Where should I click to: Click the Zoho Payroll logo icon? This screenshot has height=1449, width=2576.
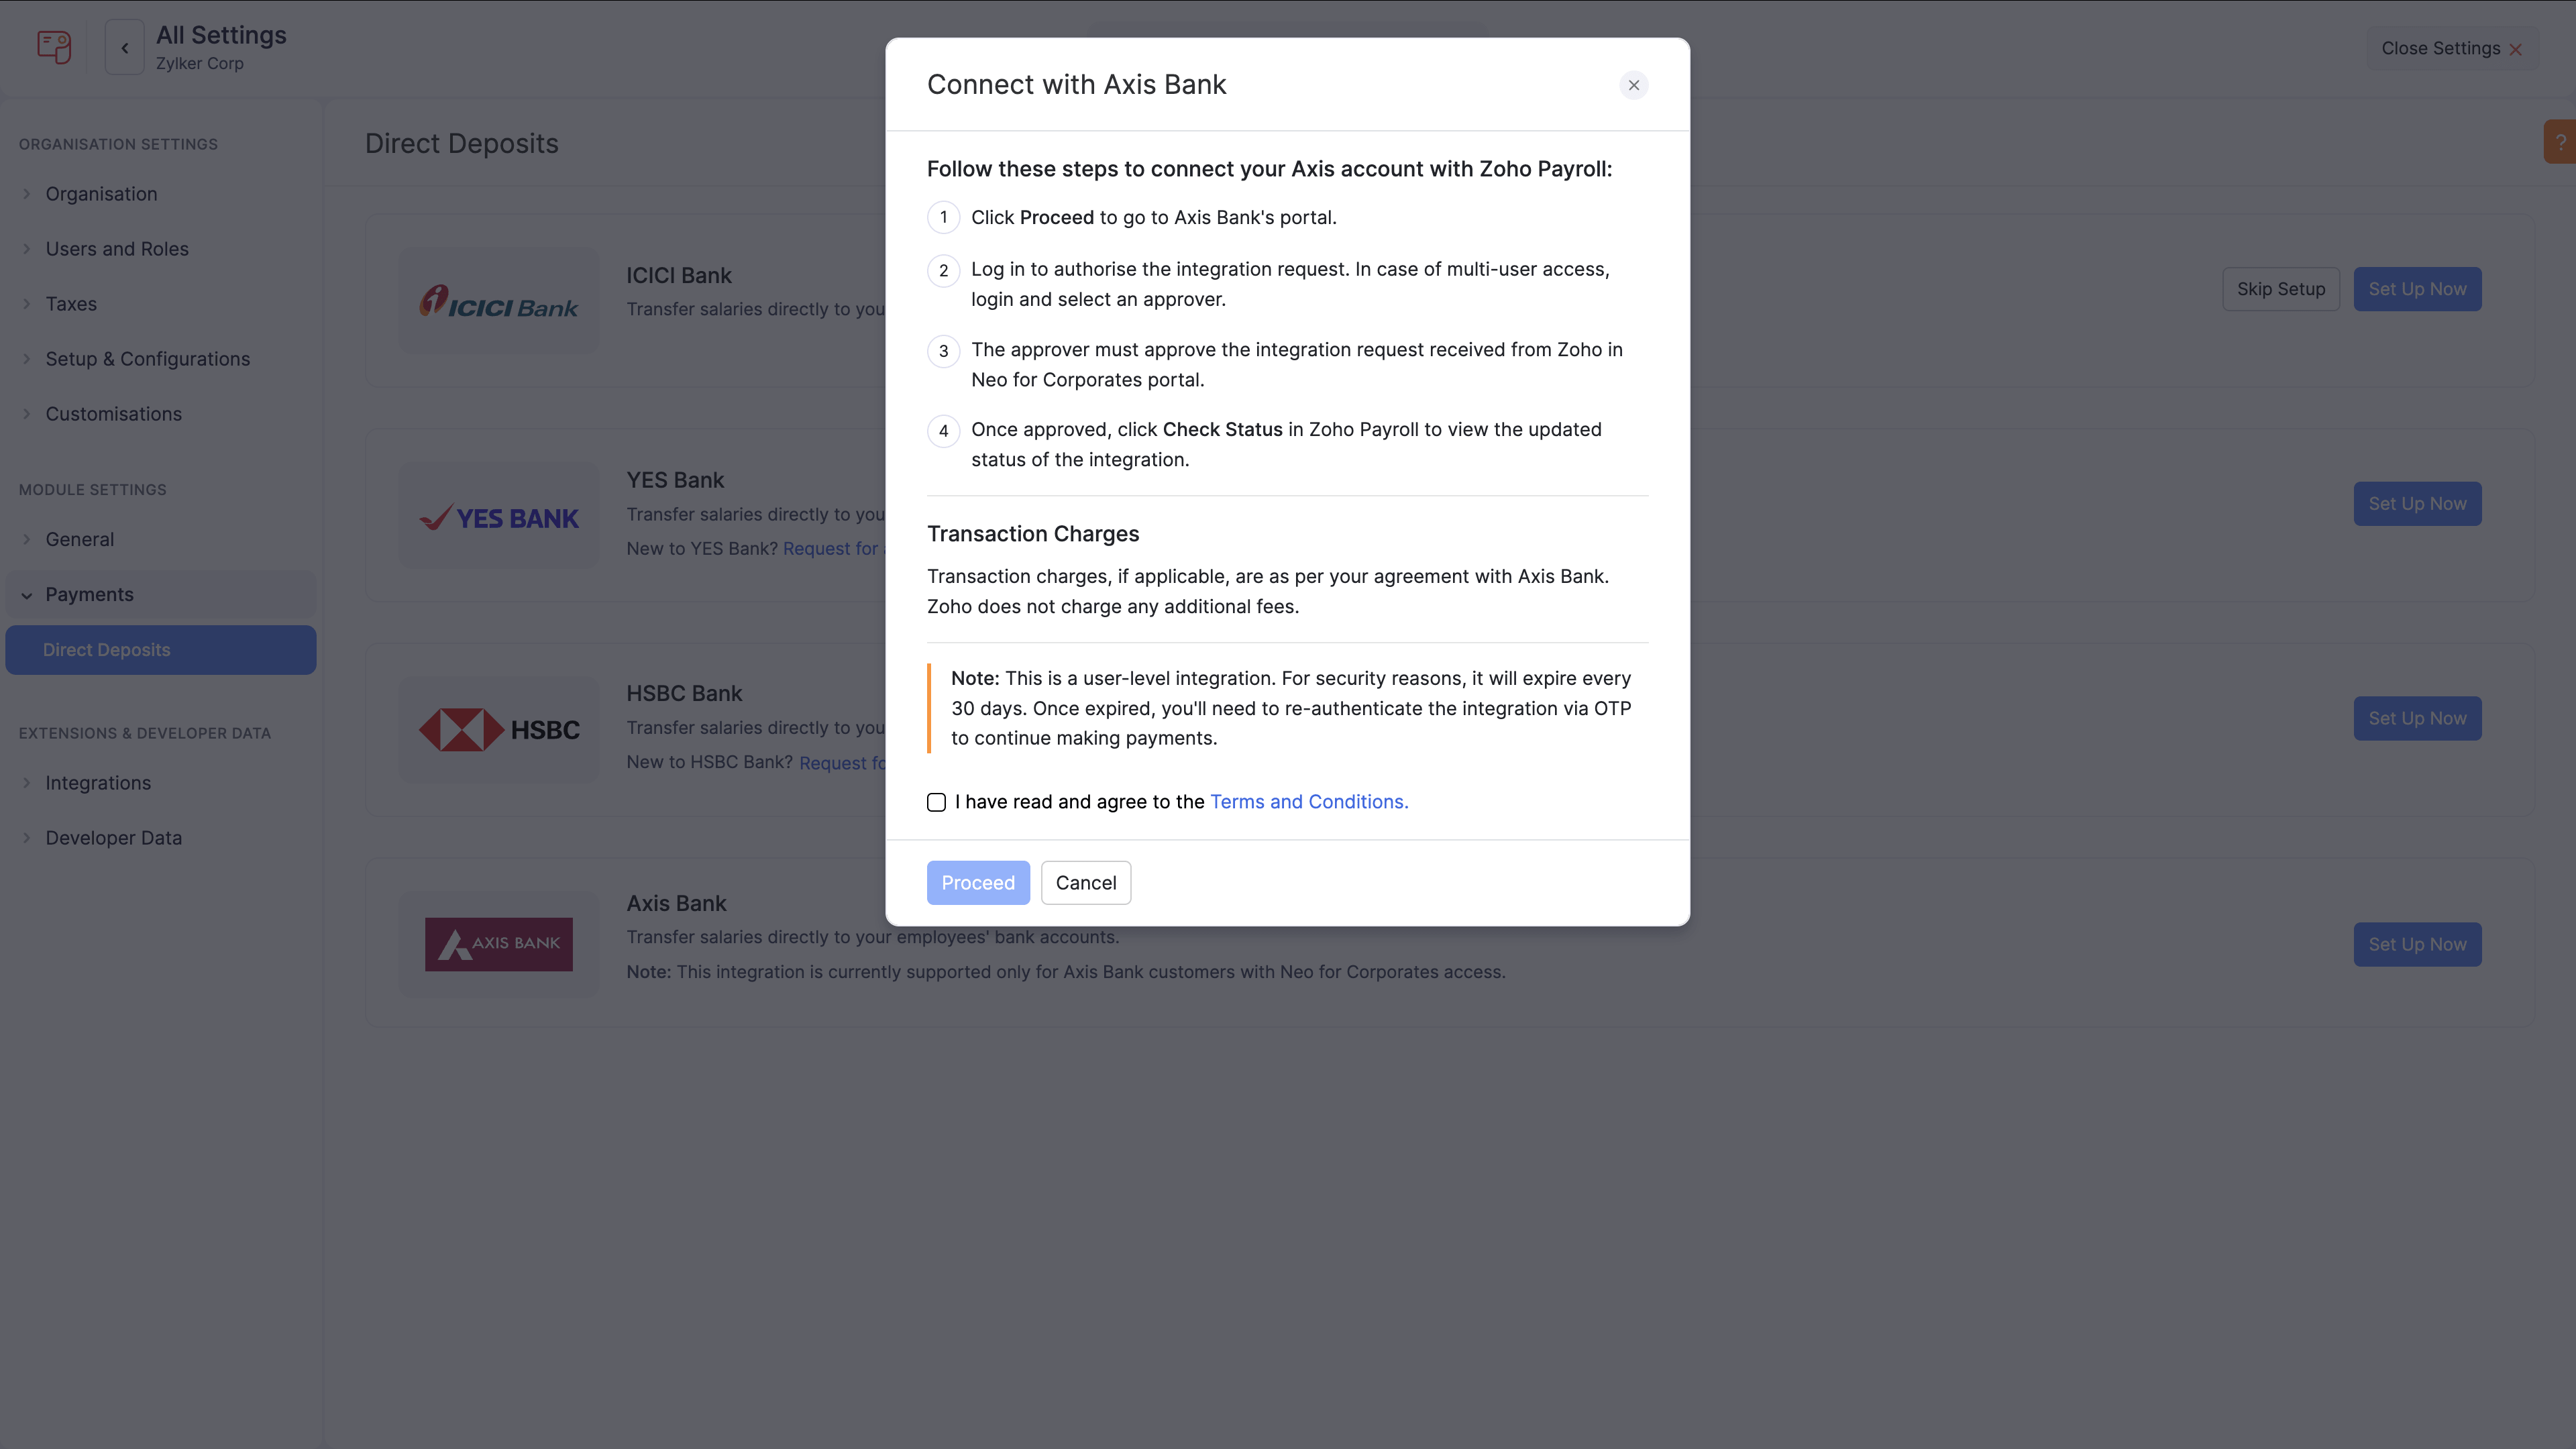54,47
